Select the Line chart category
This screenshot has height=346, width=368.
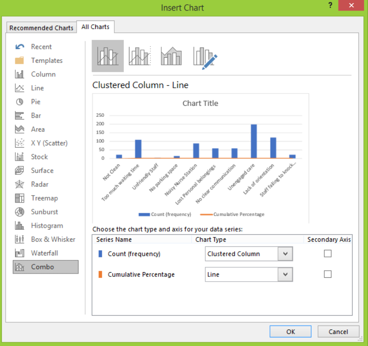click(x=46, y=88)
